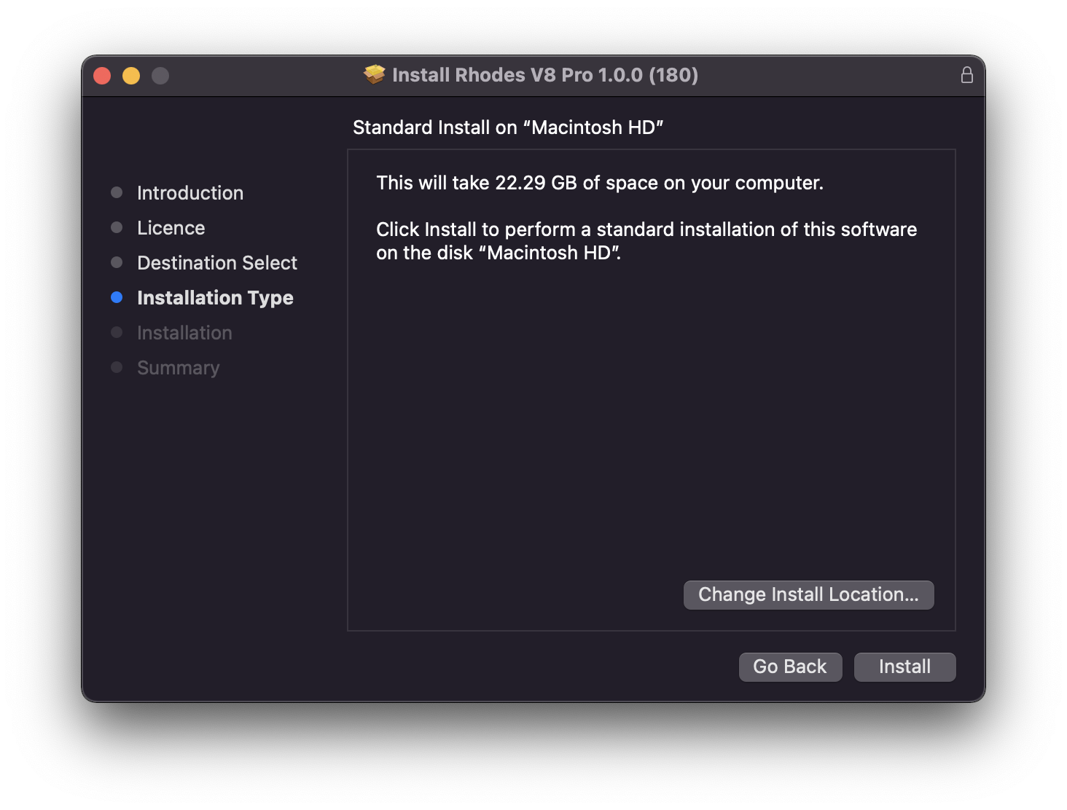The image size is (1067, 810).
Task: Minimize the installer with yellow button
Action: 131,76
